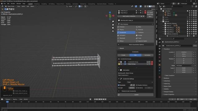The width and height of the screenshot is (198, 111).
Task: Switch perspective/orthographic grid icon in viewport
Action: tap(113, 31)
